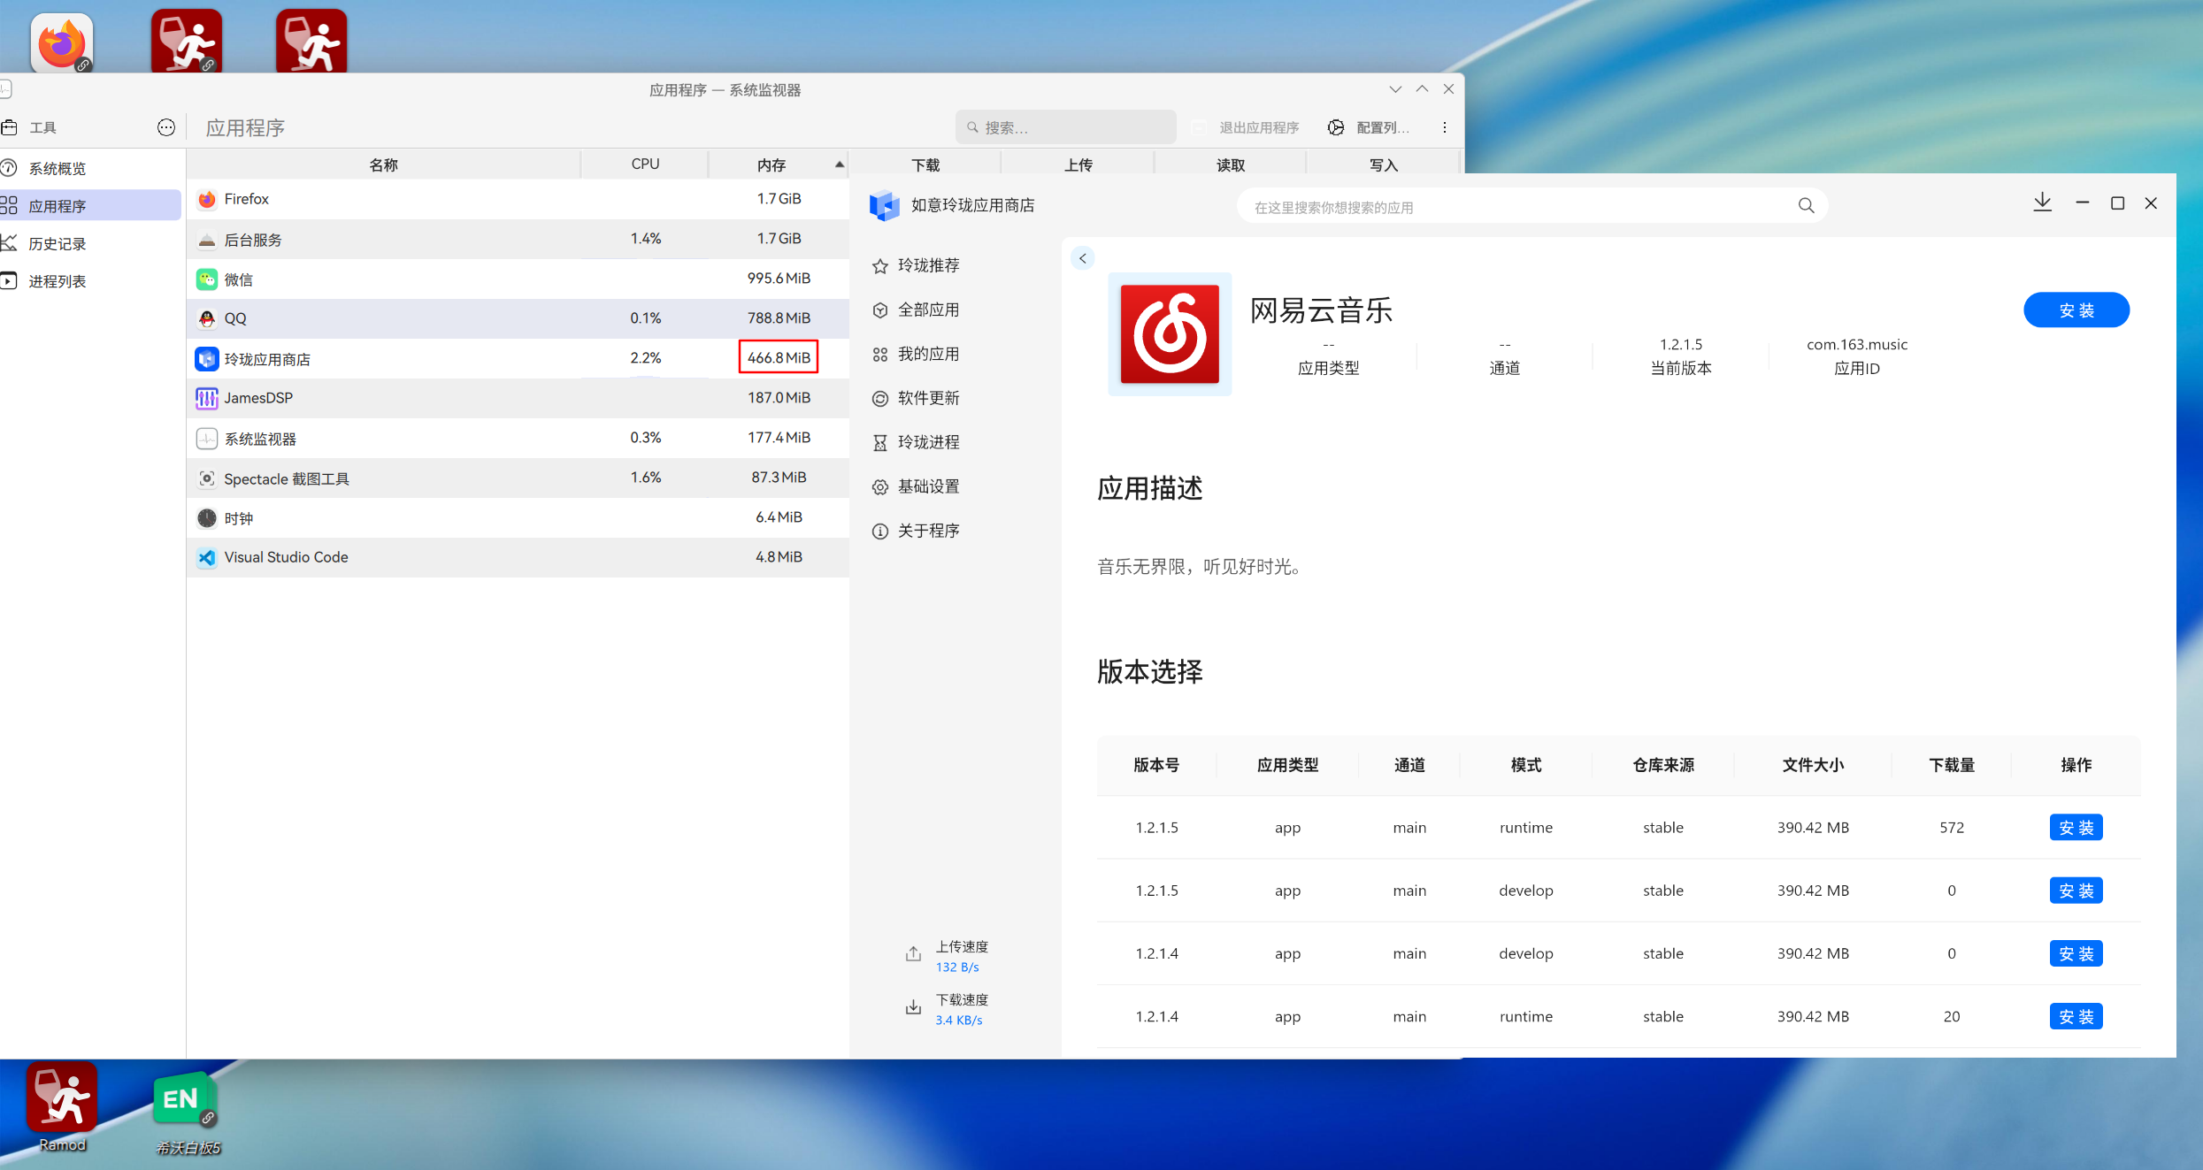The height and width of the screenshot is (1170, 2203).
Task: Select the 时钟 clock row icon
Action: [207, 518]
